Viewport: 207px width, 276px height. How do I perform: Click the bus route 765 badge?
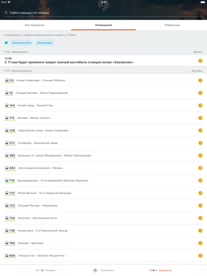pos(10,243)
